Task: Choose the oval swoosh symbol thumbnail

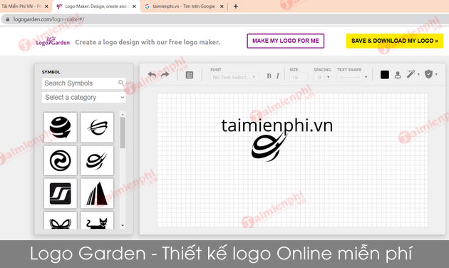Action: 97,160
